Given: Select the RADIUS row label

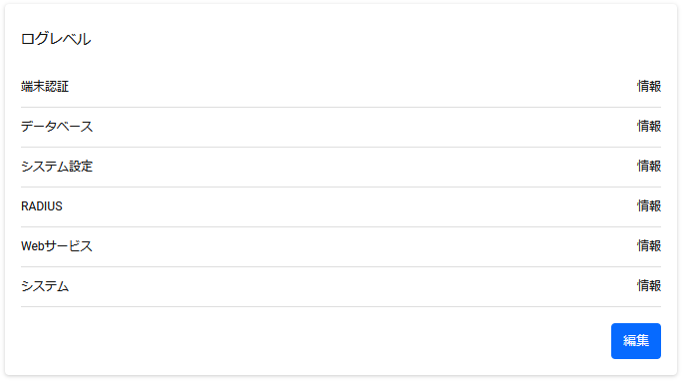Looking at the screenshot, I should click(42, 206).
